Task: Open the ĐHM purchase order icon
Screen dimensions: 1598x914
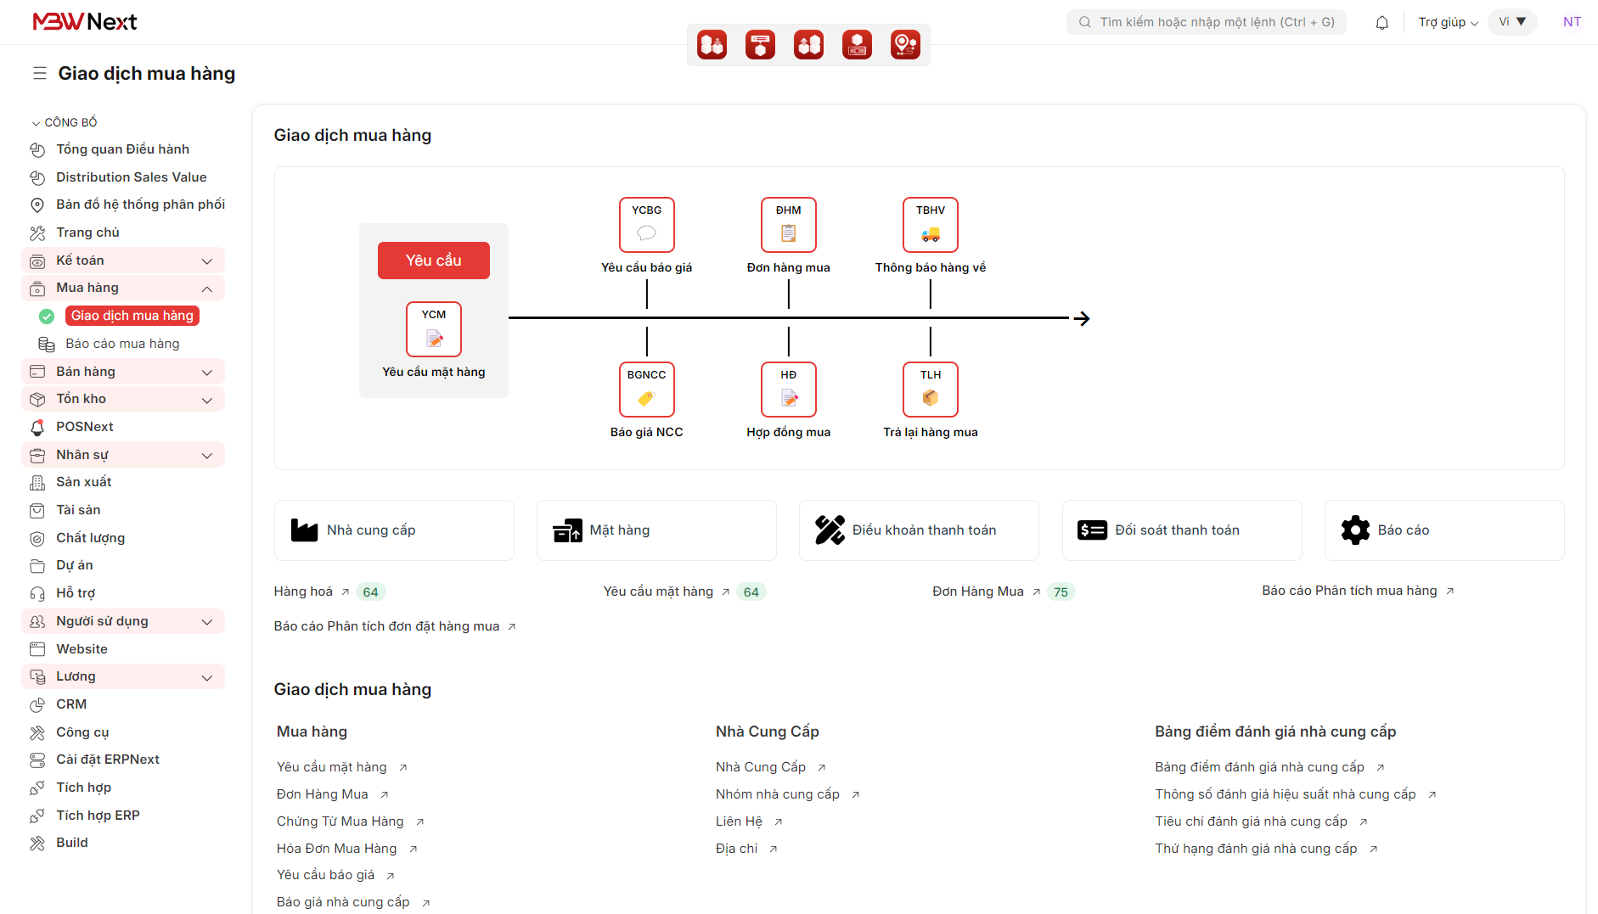Action: tap(788, 225)
